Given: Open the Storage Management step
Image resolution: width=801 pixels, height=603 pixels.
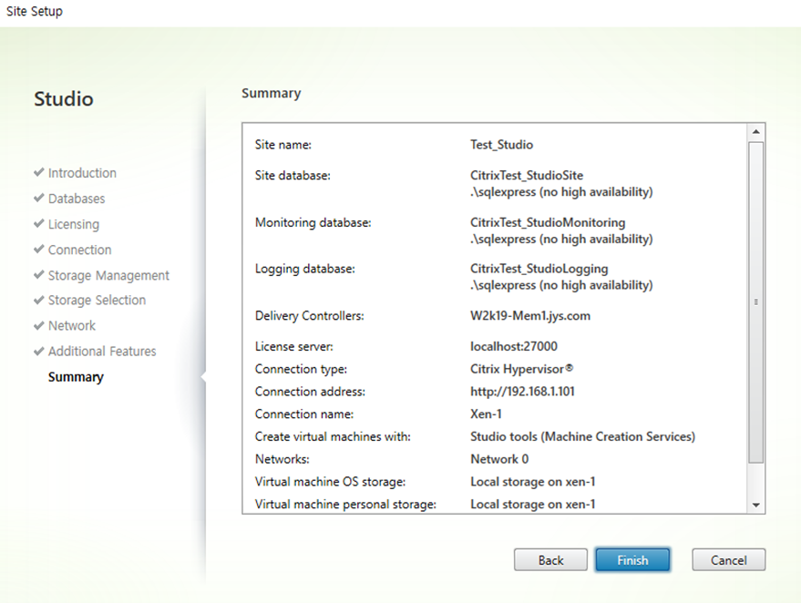Looking at the screenshot, I should pyautogui.click(x=108, y=275).
